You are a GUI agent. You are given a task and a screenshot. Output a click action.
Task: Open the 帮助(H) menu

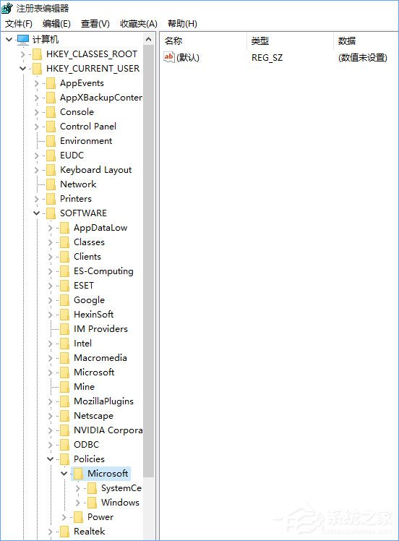(x=182, y=24)
